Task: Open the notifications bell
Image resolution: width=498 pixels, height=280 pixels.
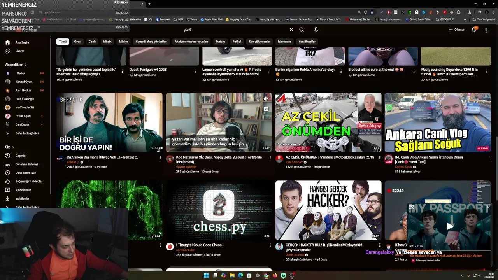Action: [x=474, y=30]
